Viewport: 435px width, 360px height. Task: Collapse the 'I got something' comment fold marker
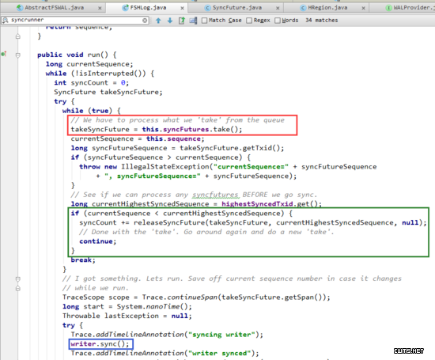point(17,279)
